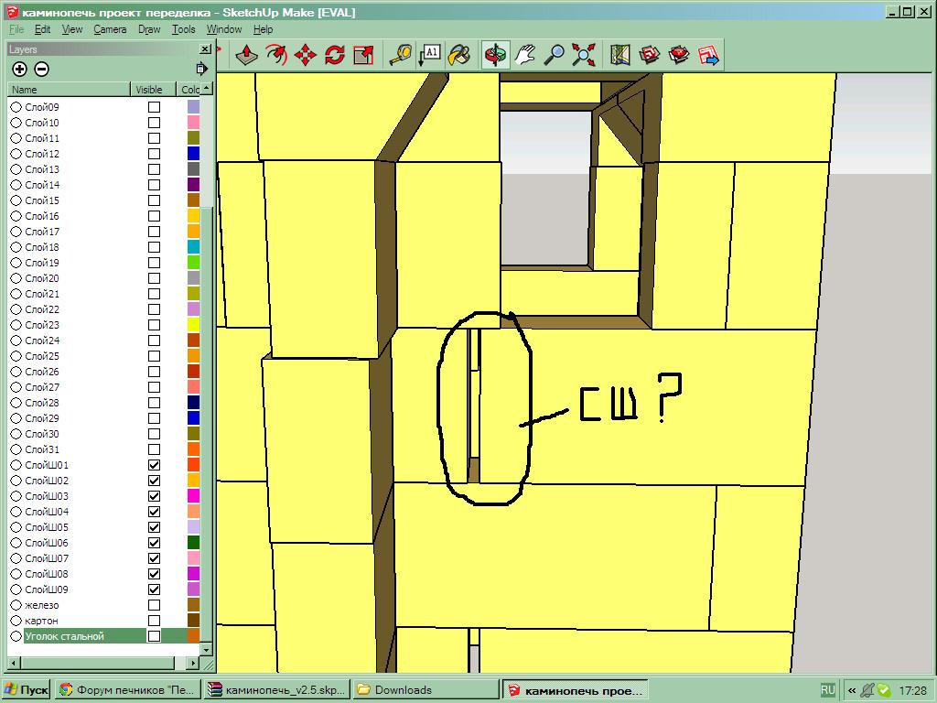Viewport: 937px width, 703px height.
Task: Open the Layers panel details menu arrow
Action: point(201,69)
